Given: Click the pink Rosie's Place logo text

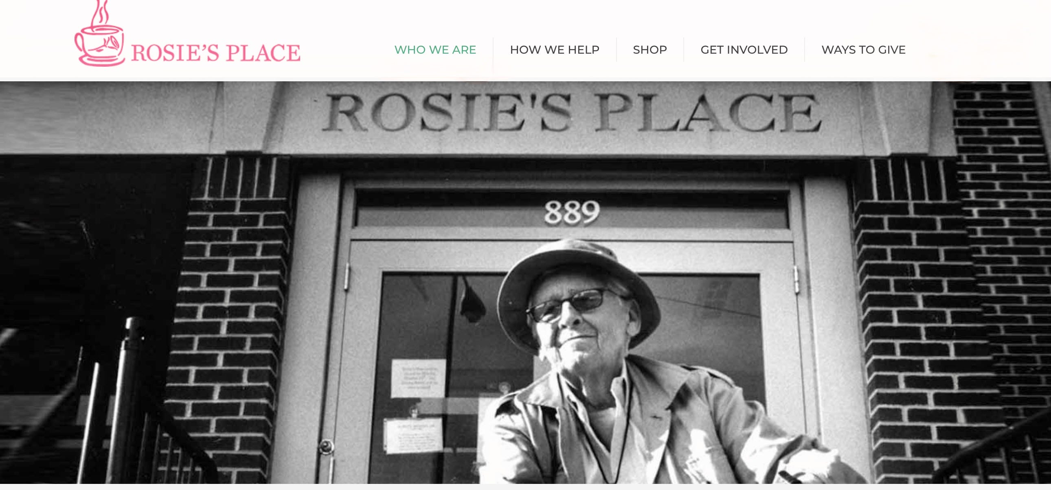Looking at the screenshot, I should 216,53.
